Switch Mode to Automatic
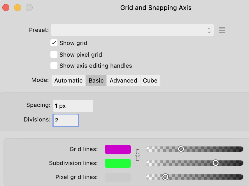 click(68, 81)
